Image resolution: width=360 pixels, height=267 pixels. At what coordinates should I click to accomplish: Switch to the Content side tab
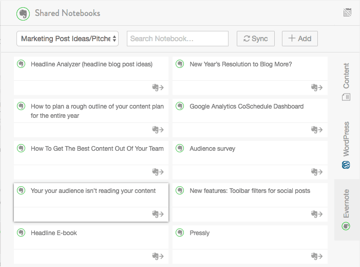346,81
